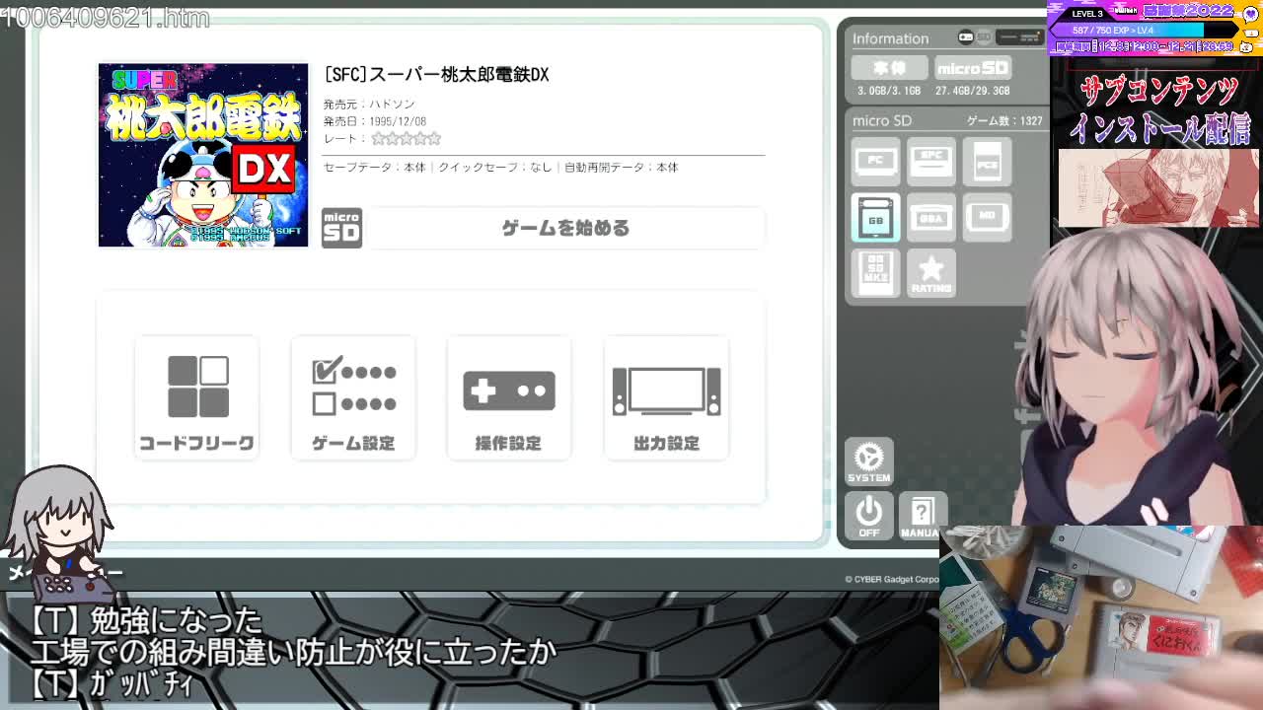Open ゲーム設定 game settings
The width and height of the screenshot is (1263, 710).
pyautogui.click(x=353, y=398)
